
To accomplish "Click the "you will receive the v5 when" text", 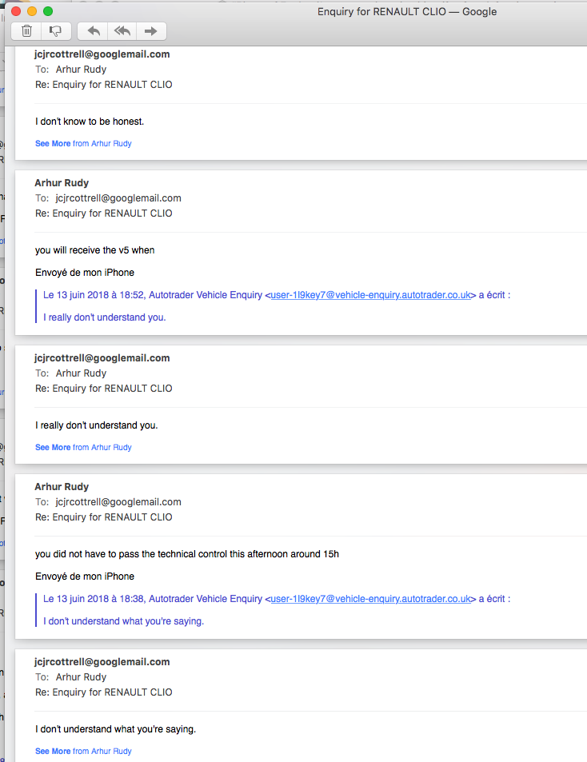I will [x=95, y=250].
